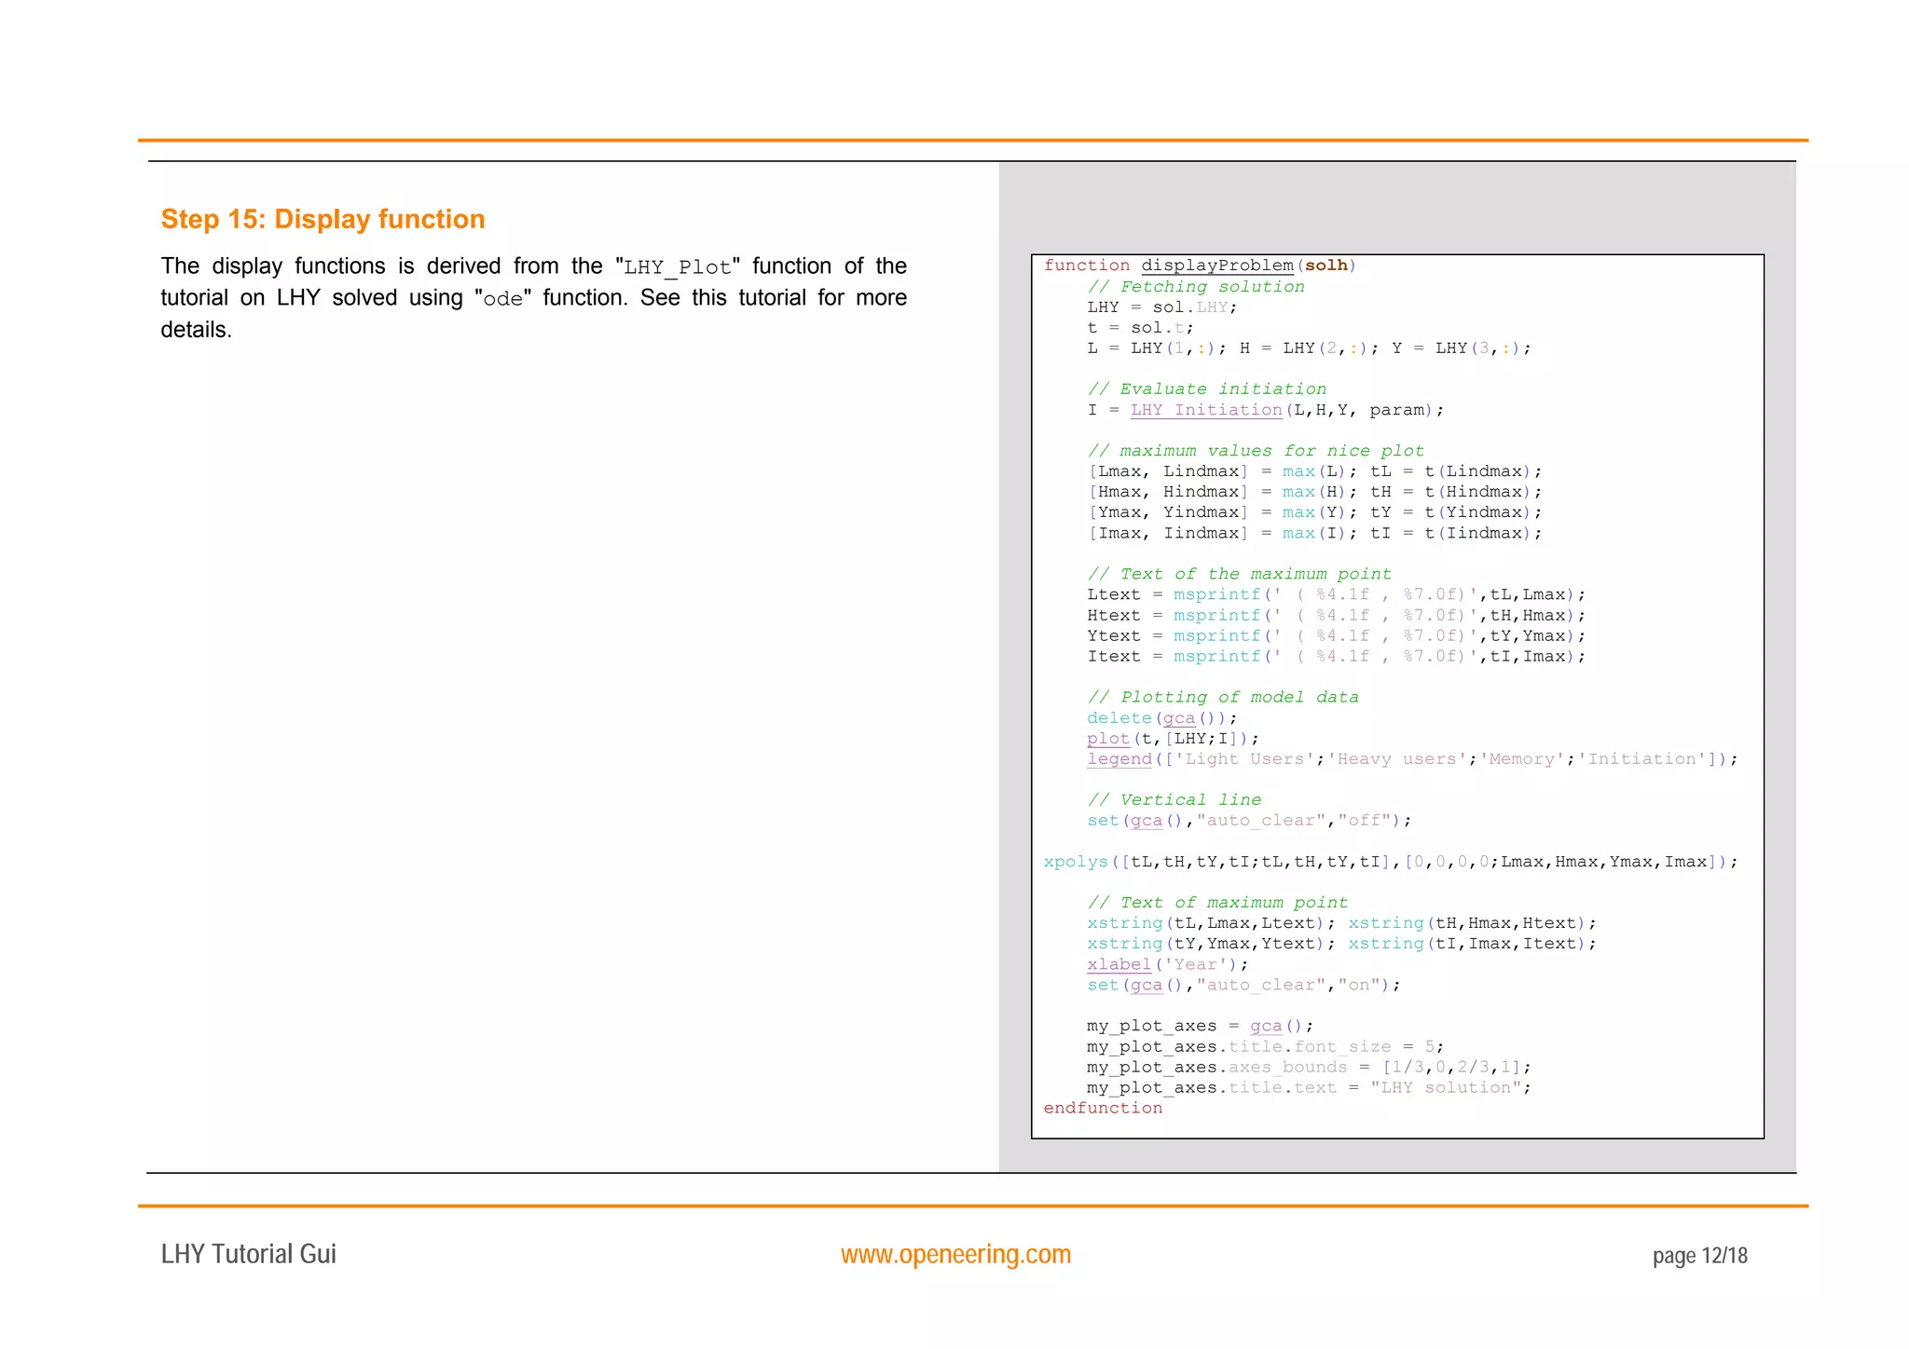Viewport: 1909px width, 1349px height.
Task: Click the 'page 12/18' footer label
Action: tap(1699, 1256)
